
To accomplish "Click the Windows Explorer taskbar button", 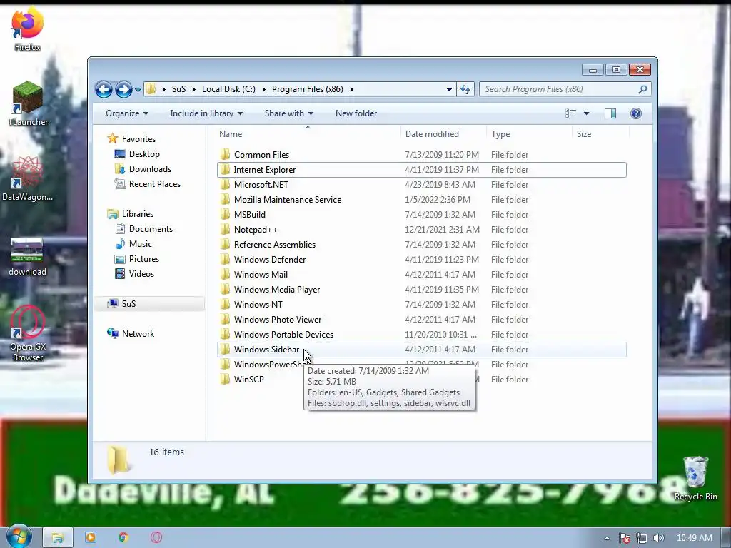I will coord(58,538).
